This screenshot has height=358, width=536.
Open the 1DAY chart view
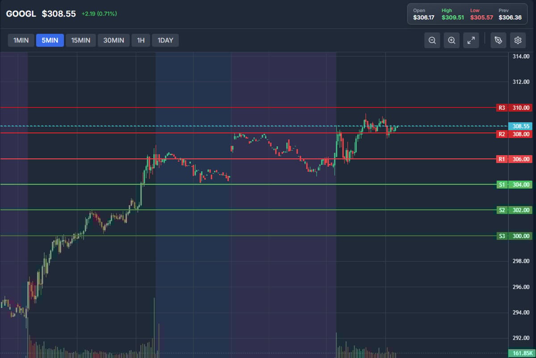click(x=165, y=40)
